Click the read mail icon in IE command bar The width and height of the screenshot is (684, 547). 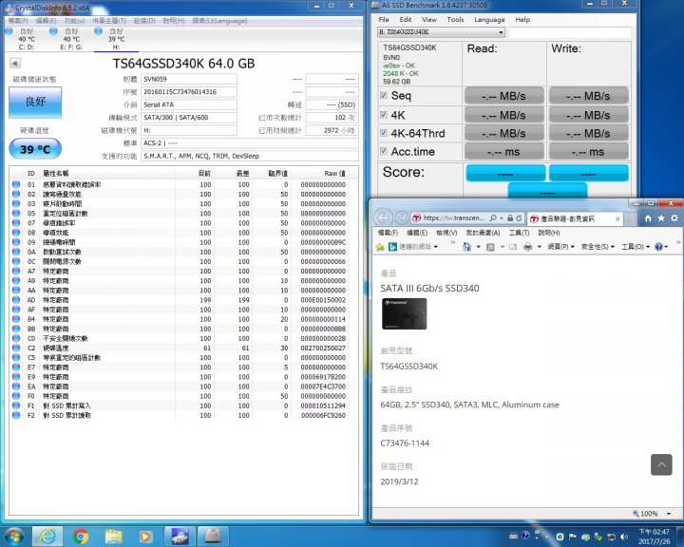(x=513, y=247)
